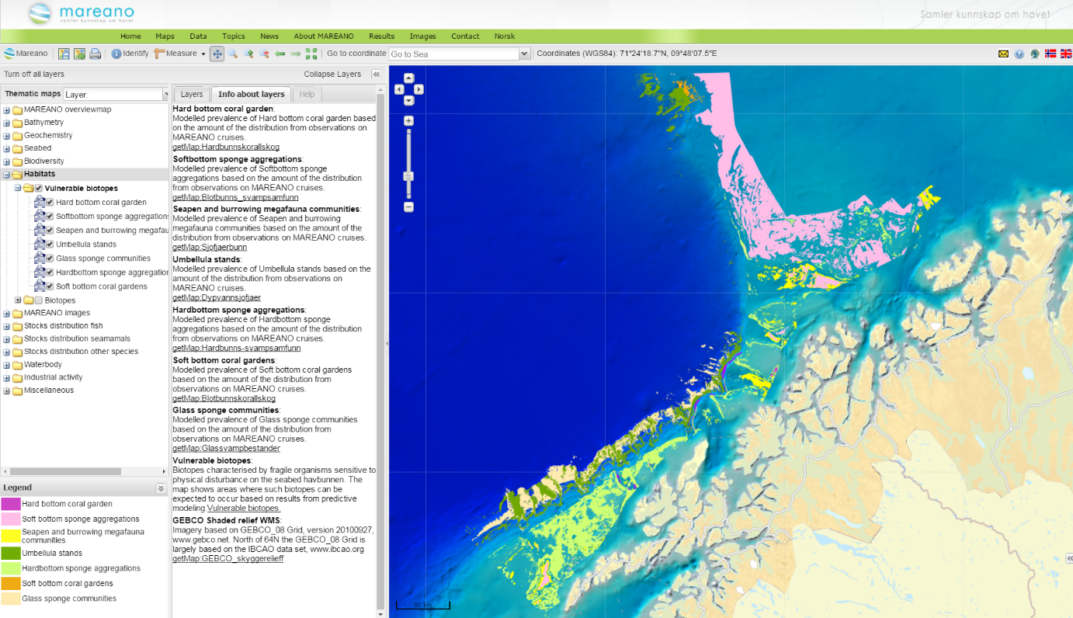Viewport: 1073px width, 618px height.
Task: Click the zoom slider plus button
Action: [409, 121]
